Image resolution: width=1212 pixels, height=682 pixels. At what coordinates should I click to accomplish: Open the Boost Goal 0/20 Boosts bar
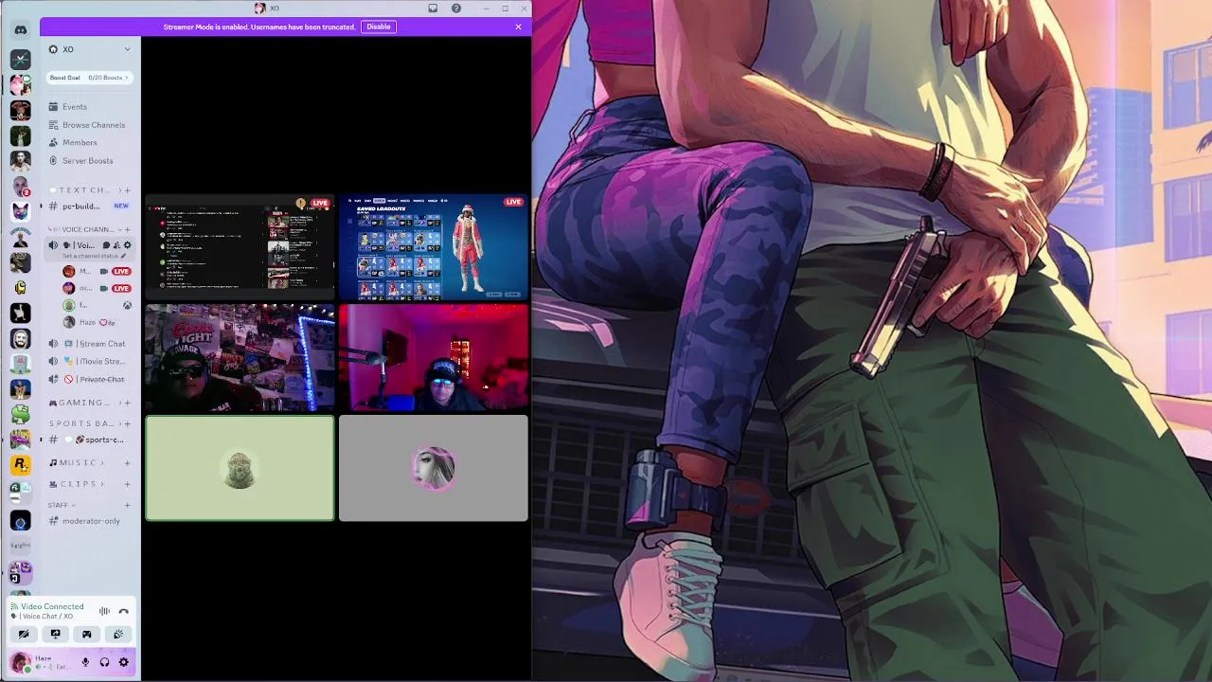(90, 78)
